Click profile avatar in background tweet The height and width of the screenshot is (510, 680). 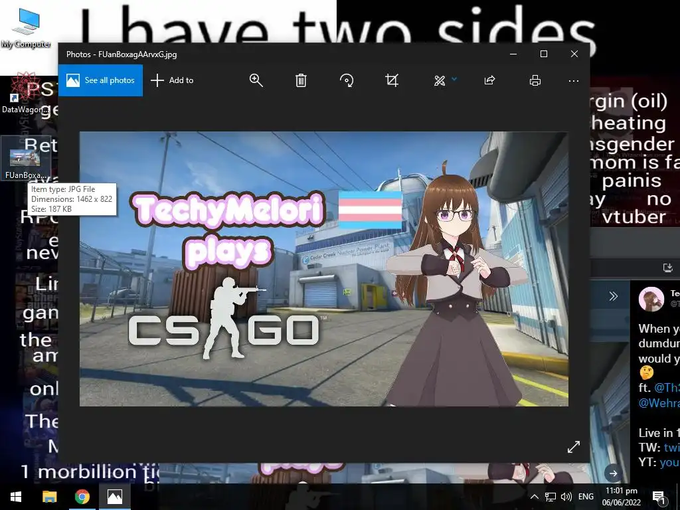(651, 299)
